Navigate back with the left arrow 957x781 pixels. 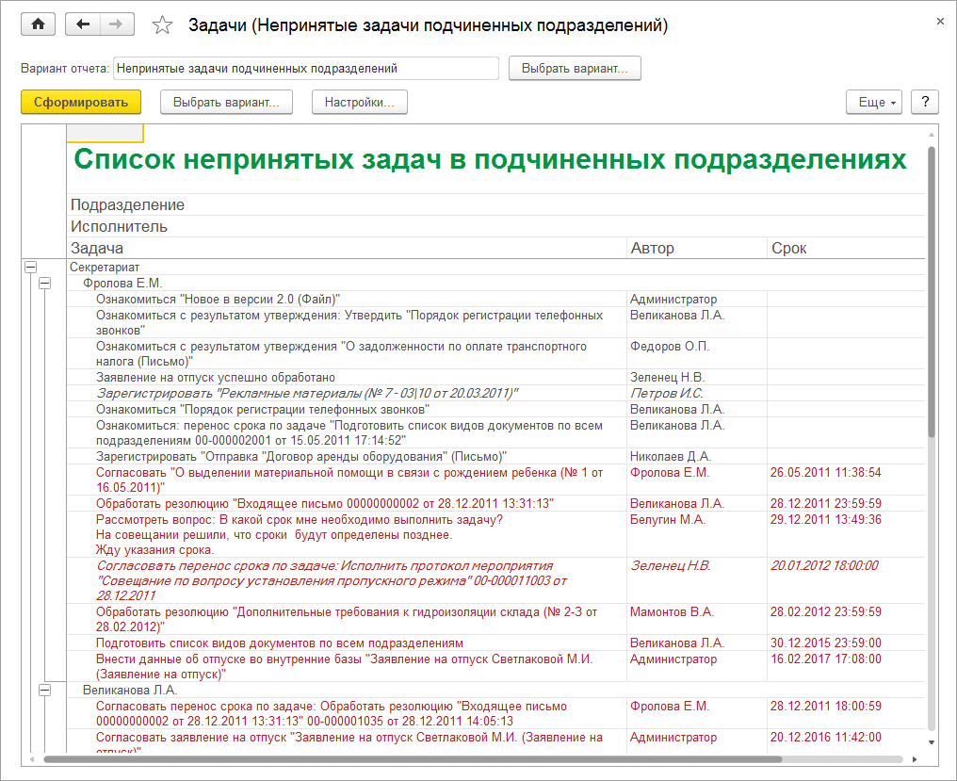pos(82,24)
